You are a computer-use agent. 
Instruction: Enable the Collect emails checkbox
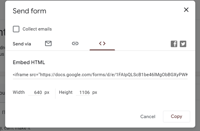[x=16, y=29]
